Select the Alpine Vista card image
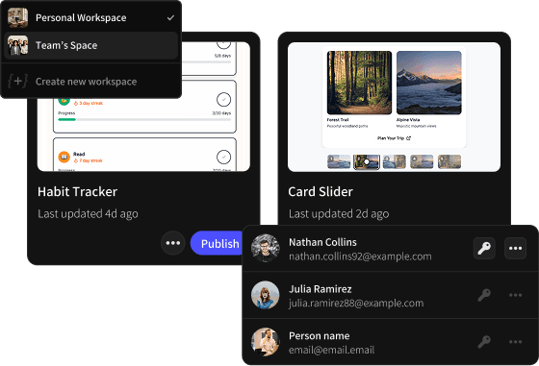 429,83
